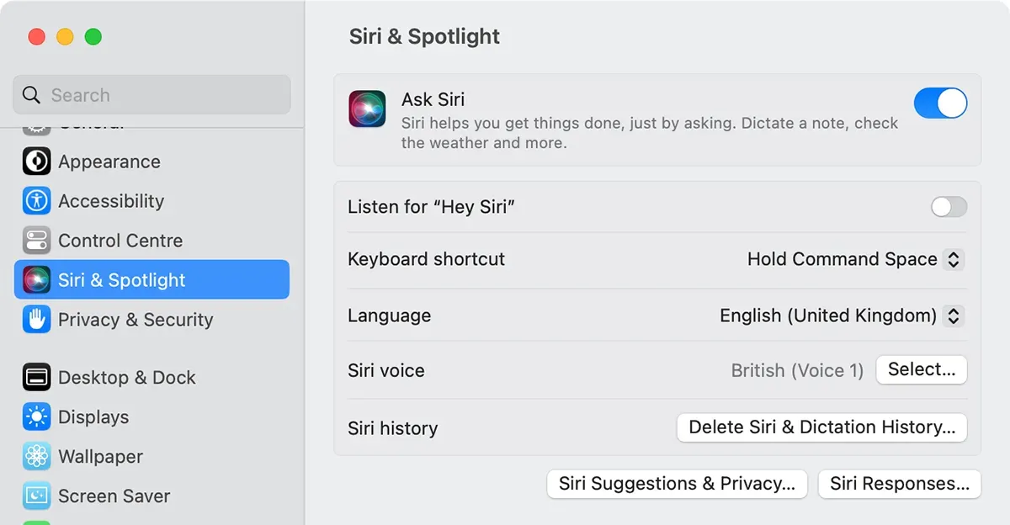1010x525 pixels.
Task: Select the Displays sidebar icon
Action: [x=37, y=417]
